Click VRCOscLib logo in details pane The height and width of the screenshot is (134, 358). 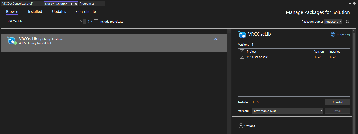[x=242, y=35]
